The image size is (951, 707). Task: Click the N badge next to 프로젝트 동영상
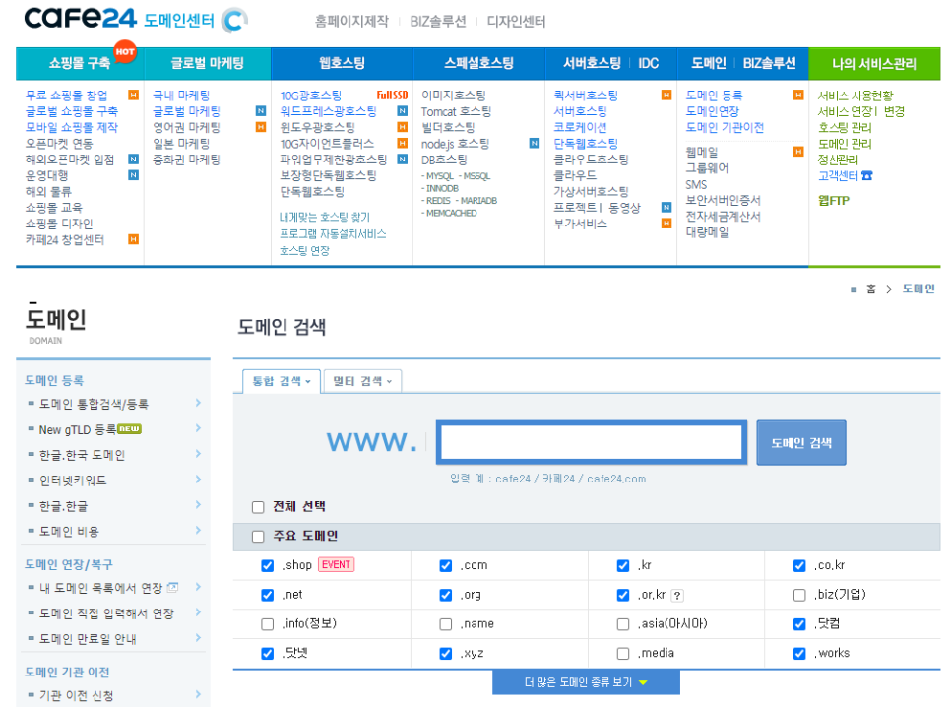tap(666, 208)
